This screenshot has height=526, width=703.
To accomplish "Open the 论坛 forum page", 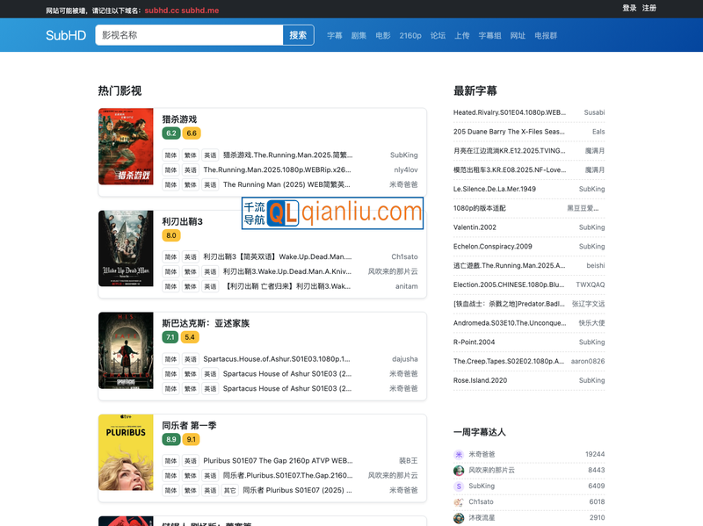I will [x=438, y=36].
